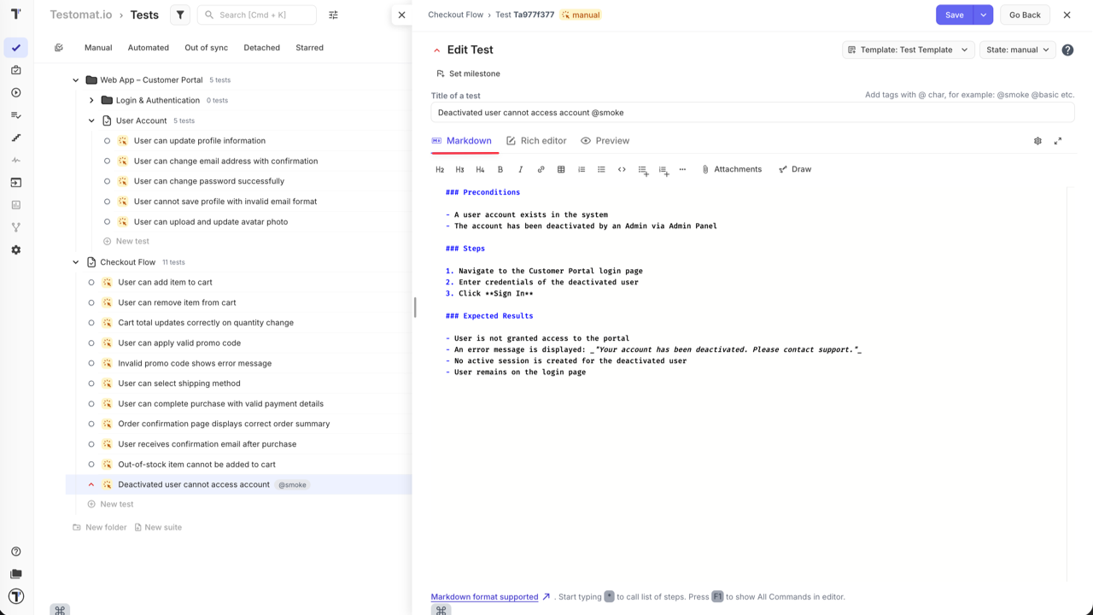Select checkbox for User can remove item from cart

(91, 302)
